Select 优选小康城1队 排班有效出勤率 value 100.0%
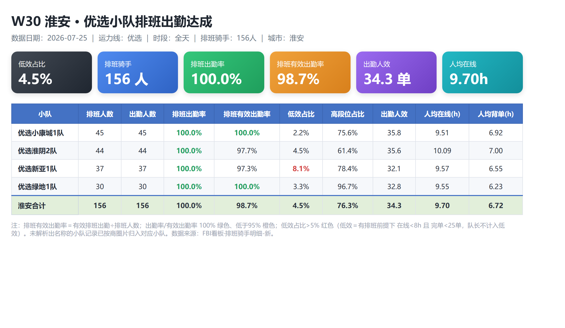 point(247,133)
